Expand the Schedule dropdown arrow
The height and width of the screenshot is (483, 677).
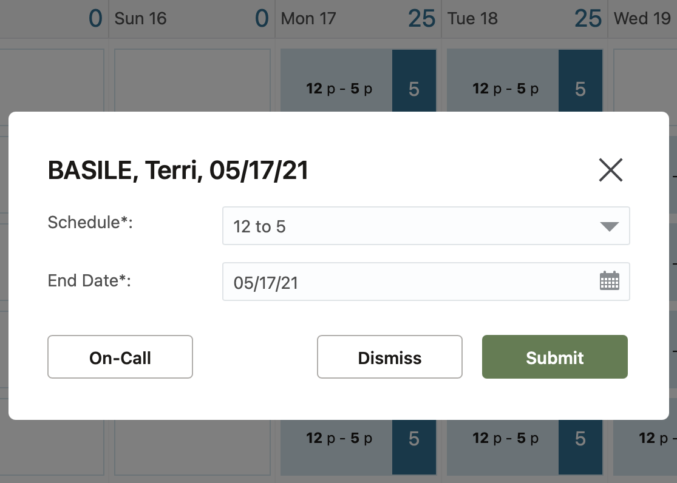[x=609, y=226]
